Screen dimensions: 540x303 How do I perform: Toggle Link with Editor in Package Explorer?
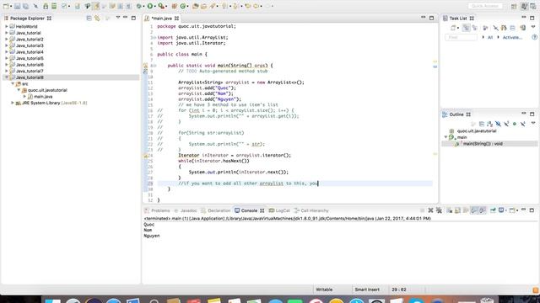tap(98, 18)
